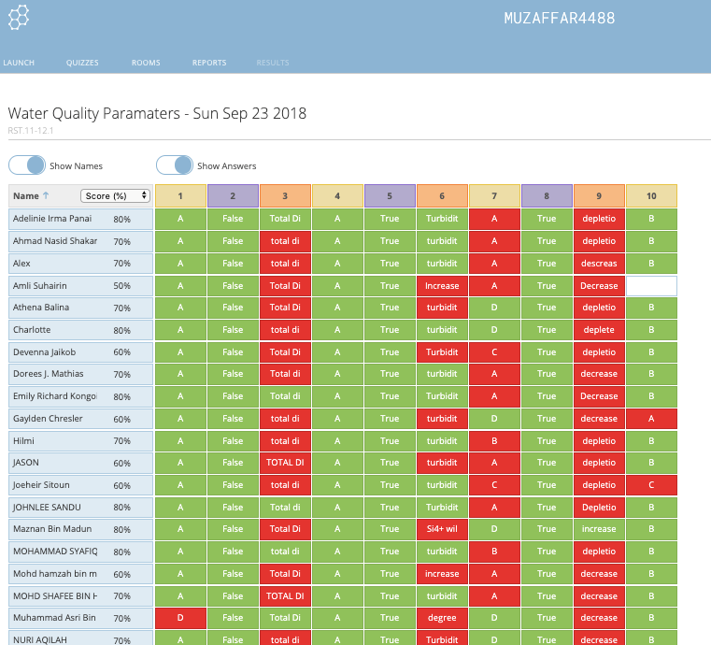
Task: Click question 1 column header
Action: coord(180,196)
